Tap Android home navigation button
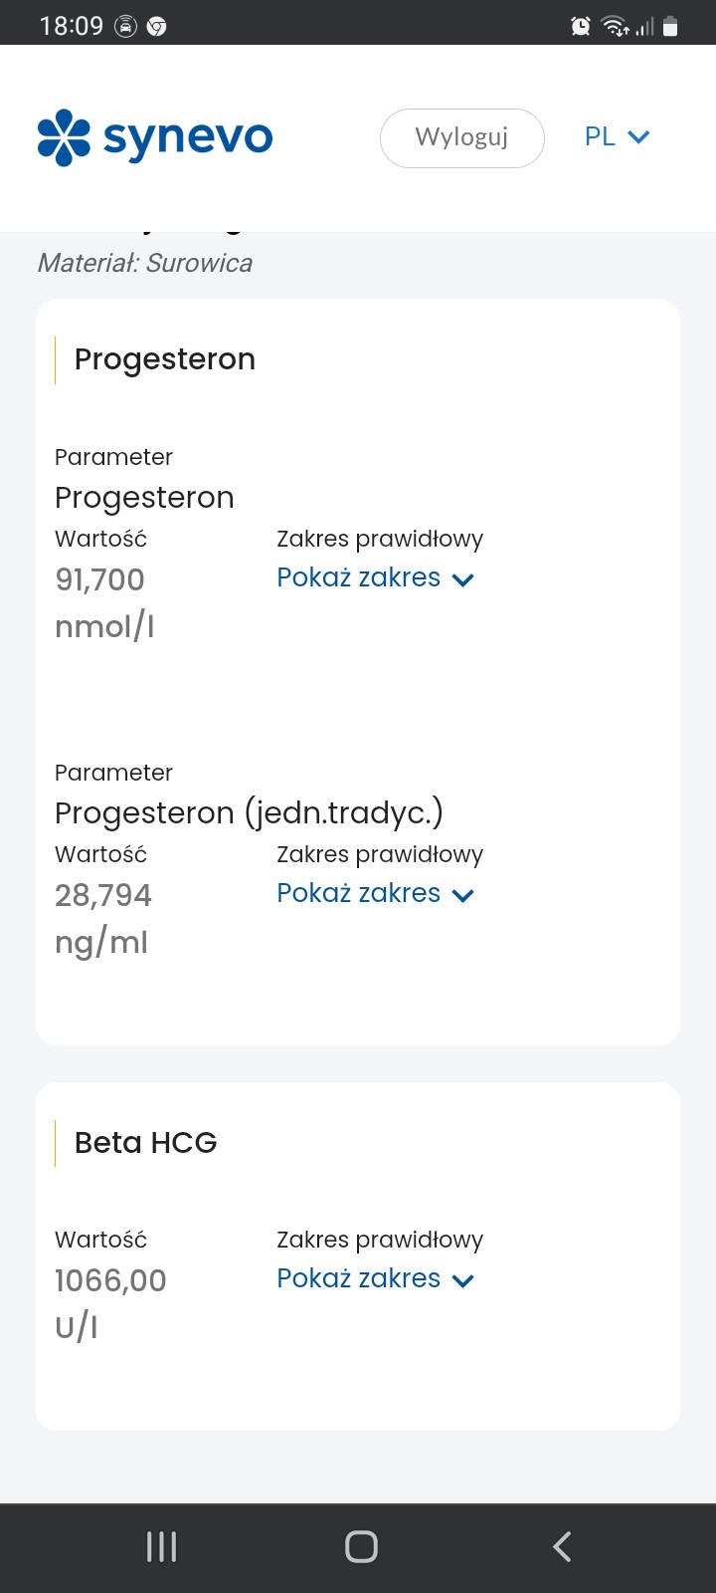 pyautogui.click(x=361, y=1546)
